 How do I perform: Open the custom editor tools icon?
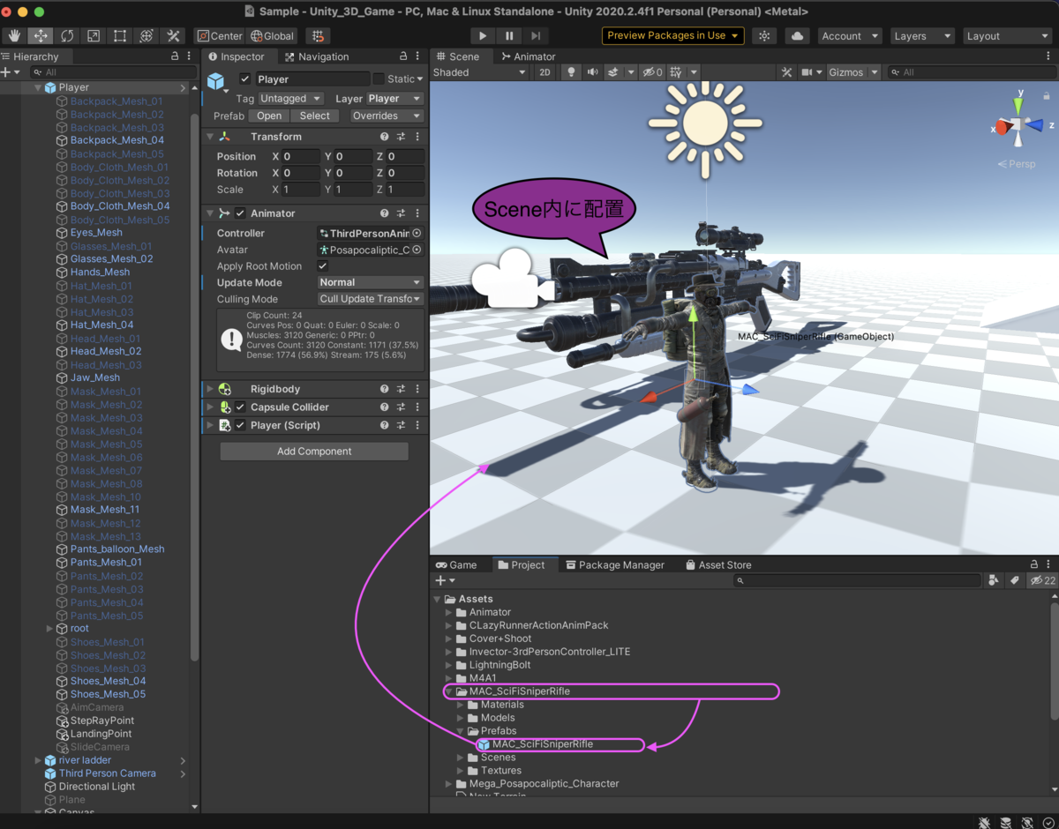(173, 36)
